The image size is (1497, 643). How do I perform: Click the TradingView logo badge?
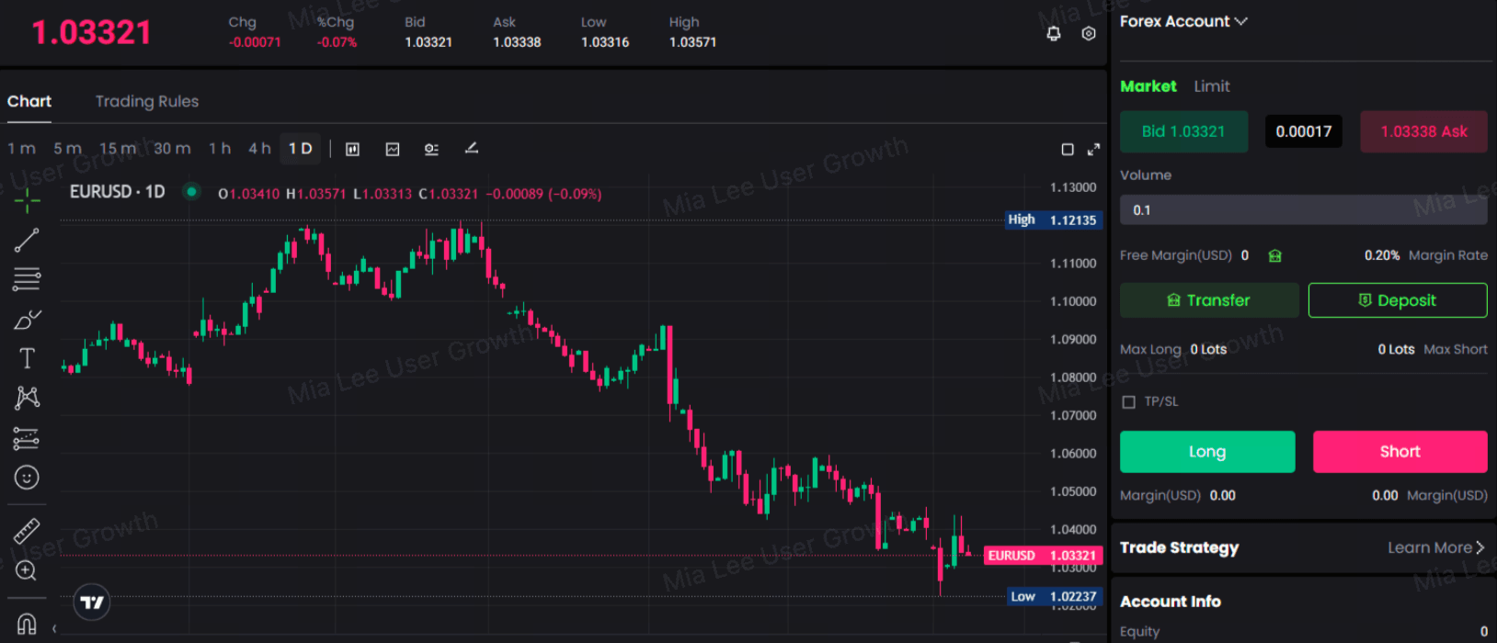pyautogui.click(x=92, y=603)
